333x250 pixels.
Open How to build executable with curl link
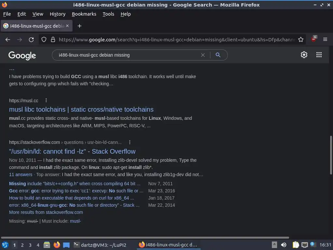click(71, 198)
